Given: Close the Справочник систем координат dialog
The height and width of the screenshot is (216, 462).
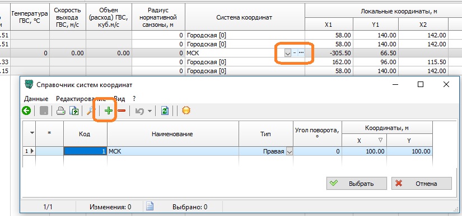Looking at the screenshot, I should [446, 84].
